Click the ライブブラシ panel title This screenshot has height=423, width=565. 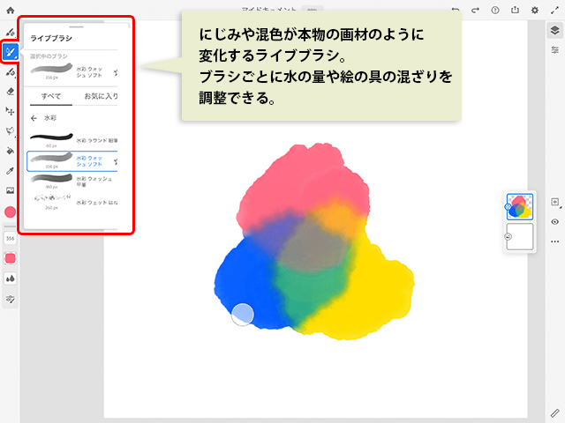[x=51, y=38]
